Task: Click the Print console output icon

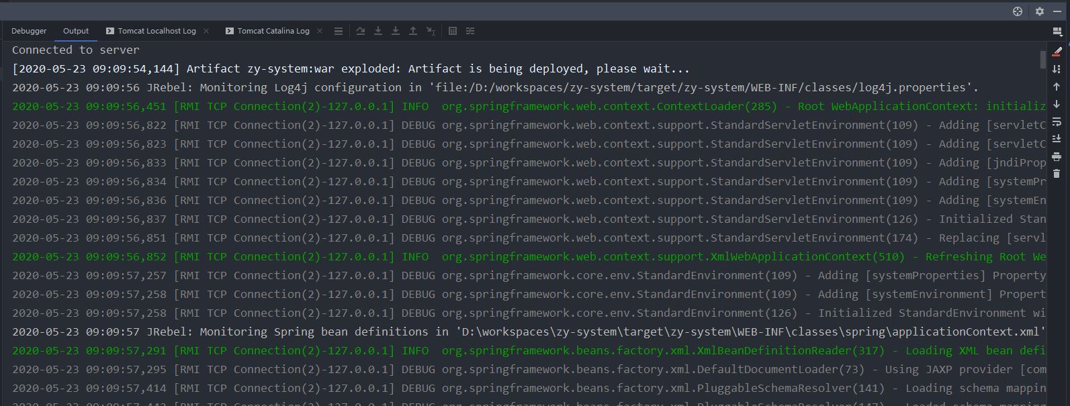Action: coord(1057,156)
